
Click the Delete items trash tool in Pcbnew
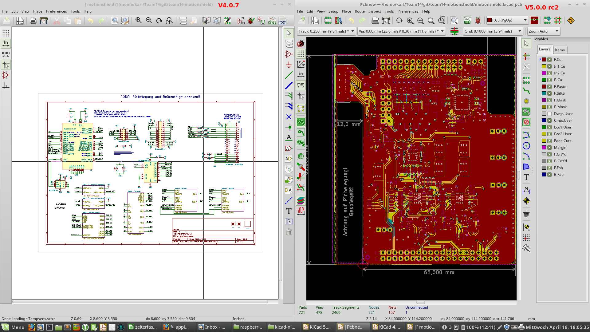coord(526,214)
